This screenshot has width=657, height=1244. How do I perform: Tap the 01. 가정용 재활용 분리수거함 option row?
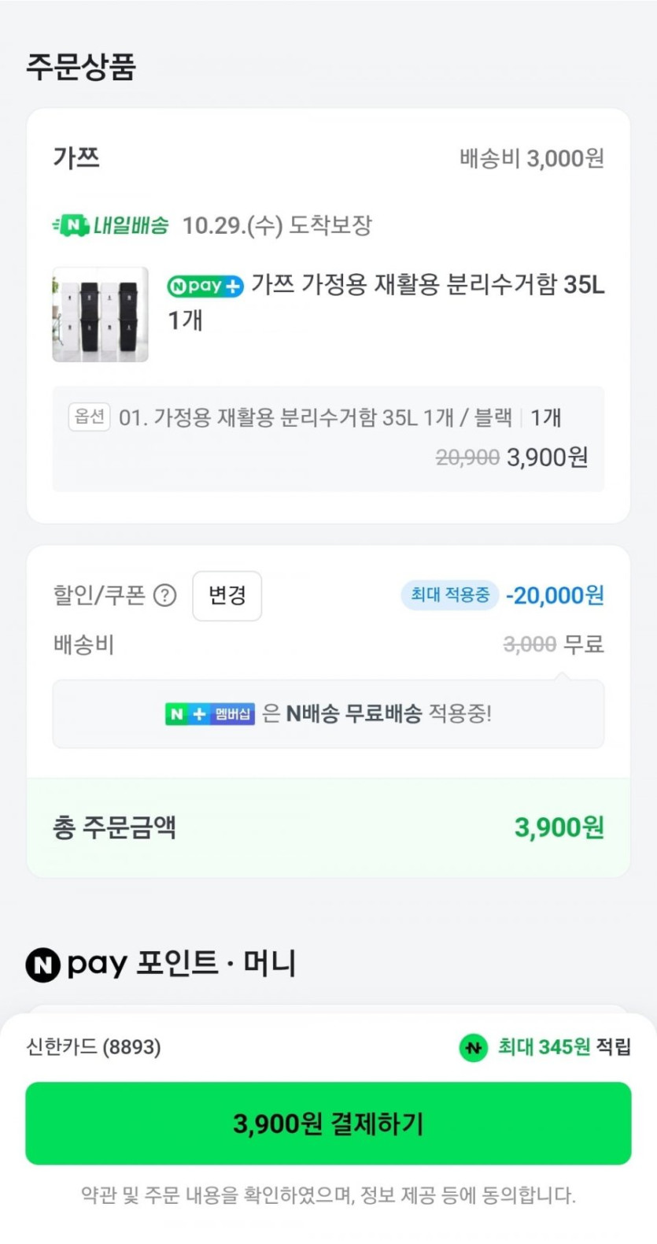[x=315, y=417]
